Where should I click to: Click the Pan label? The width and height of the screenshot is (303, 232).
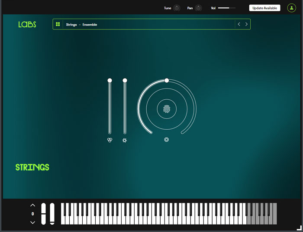click(190, 8)
